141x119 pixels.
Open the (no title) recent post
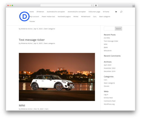pyautogui.click(x=107, y=38)
